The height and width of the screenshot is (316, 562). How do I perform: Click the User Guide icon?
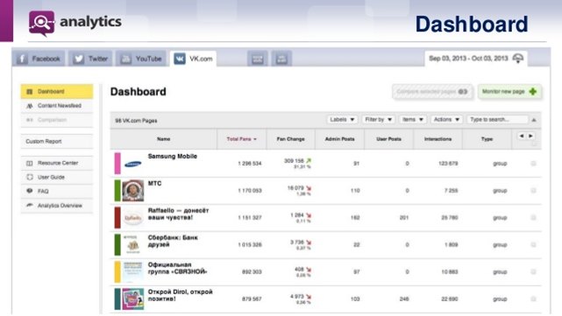[30, 177]
